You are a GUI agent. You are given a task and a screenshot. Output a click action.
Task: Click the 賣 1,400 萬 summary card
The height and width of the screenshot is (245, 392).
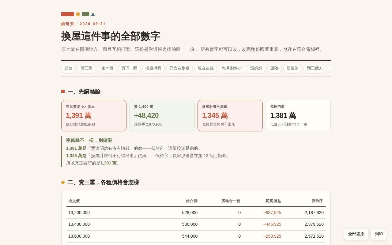tap(162, 116)
